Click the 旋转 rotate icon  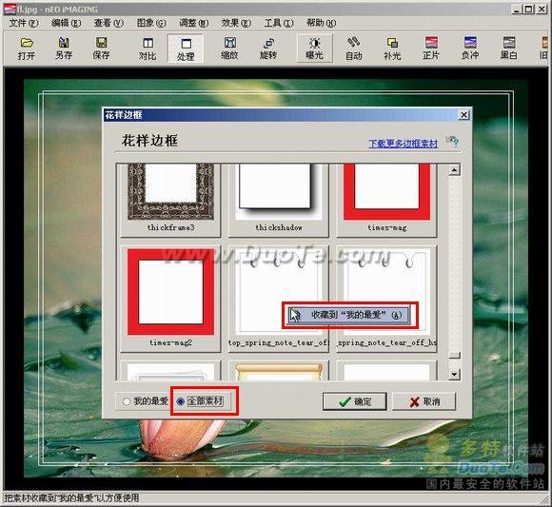[x=268, y=49]
